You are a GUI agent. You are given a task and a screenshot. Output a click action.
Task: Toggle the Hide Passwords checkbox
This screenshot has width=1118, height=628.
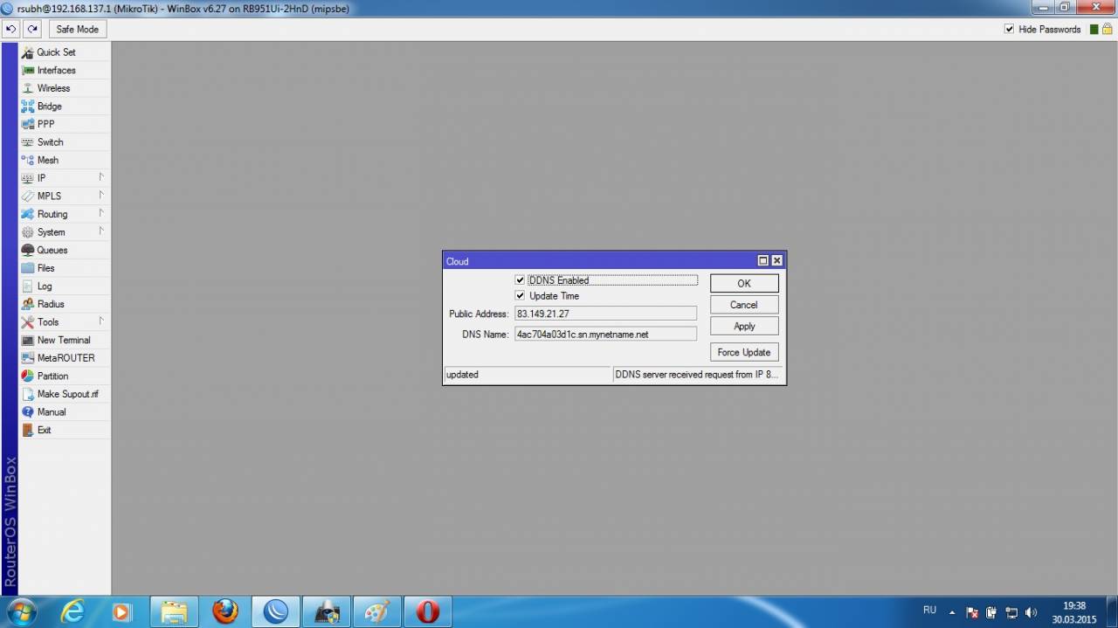click(1010, 29)
